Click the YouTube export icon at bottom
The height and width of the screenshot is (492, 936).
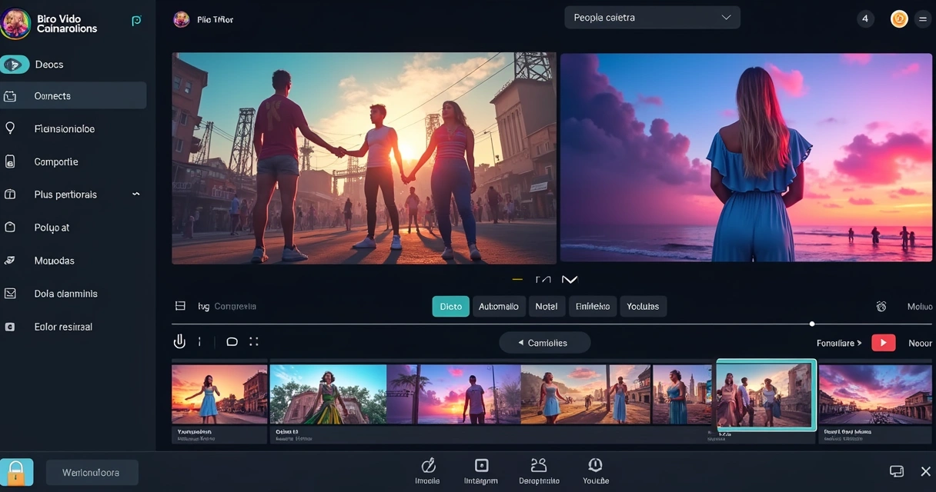tap(594, 465)
